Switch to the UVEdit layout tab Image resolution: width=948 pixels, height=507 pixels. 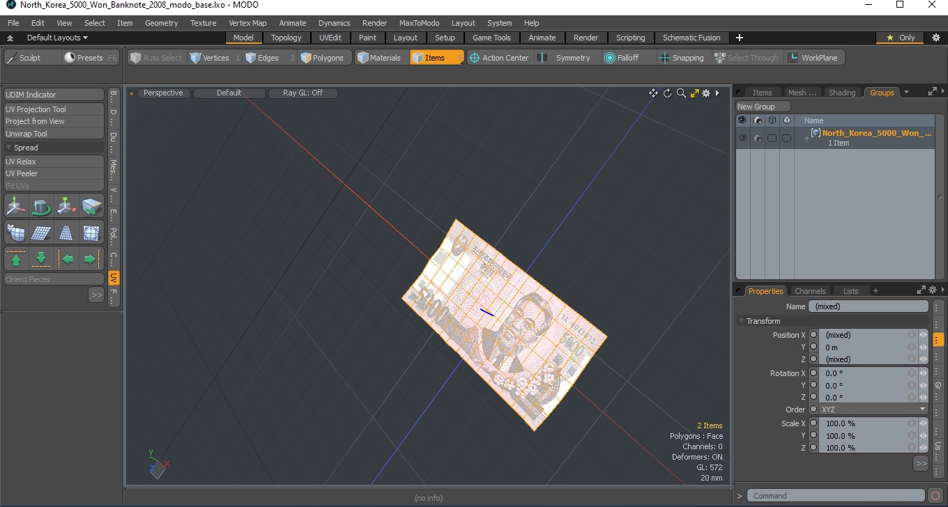click(330, 38)
